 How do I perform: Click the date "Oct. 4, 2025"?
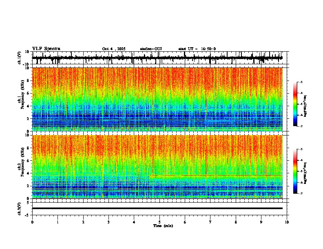[x=114, y=49]
